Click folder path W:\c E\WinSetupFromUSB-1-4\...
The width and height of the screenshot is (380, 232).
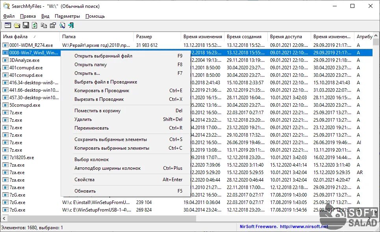click(96, 210)
